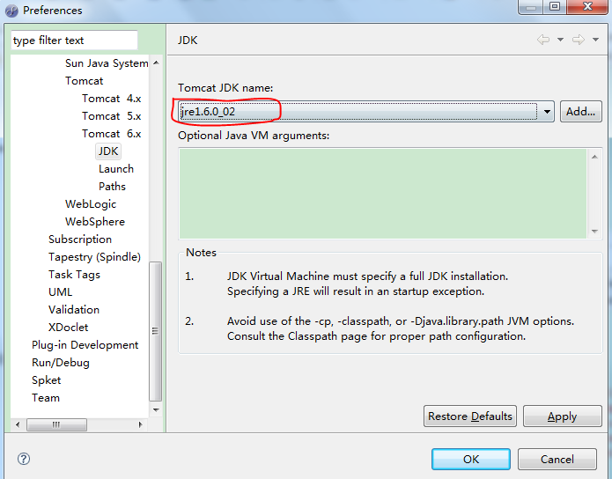Screen dimensions: 612x479
Task: Select WebSphere in the tree
Action: [x=95, y=221]
